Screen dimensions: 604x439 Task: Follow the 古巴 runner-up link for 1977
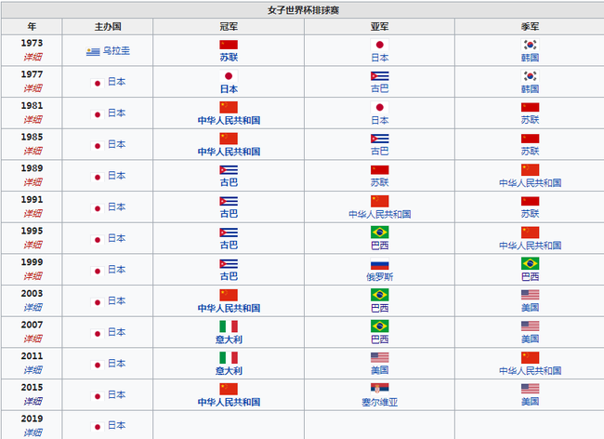[x=379, y=88]
